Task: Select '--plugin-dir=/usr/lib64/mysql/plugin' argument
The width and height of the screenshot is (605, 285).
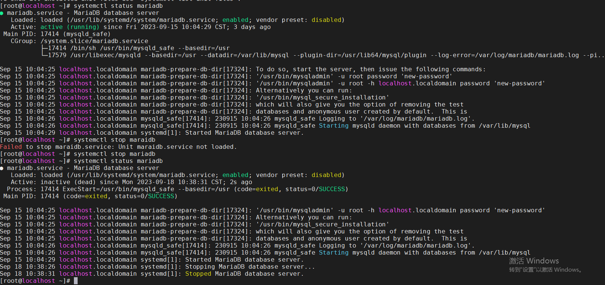Action: click(360, 55)
